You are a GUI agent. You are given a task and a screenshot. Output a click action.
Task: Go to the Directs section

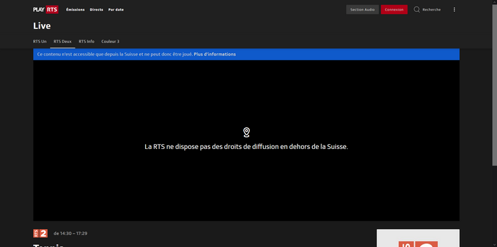(x=96, y=9)
